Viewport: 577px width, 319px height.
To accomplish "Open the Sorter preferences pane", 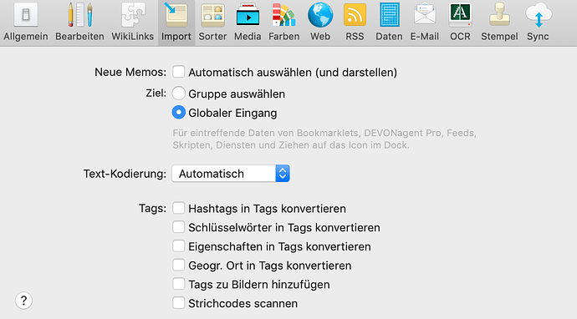I will tap(212, 22).
